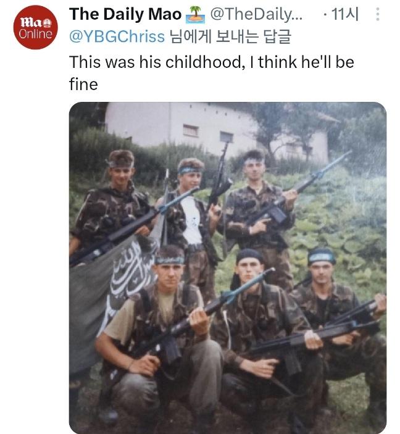
Task: Click the '님에게 보내는 답글' reply label
Action: [x=230, y=36]
